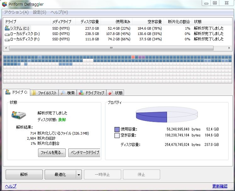Image resolution: width=235 pixels, height=191 pixels.
Task: Open the ヘルプ(H) menu
Action: (x=59, y=12)
